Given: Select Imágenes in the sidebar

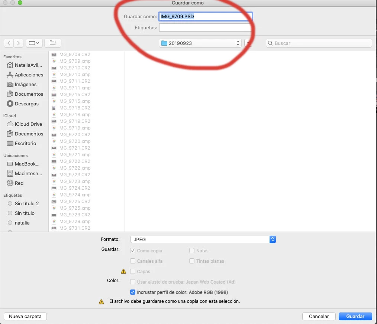Looking at the screenshot, I should point(22,85).
